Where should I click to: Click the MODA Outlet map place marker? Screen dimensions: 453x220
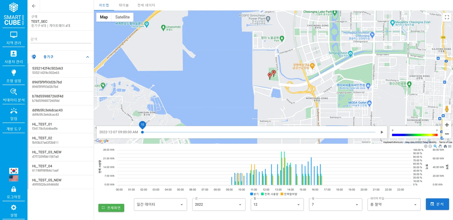click(x=369, y=103)
